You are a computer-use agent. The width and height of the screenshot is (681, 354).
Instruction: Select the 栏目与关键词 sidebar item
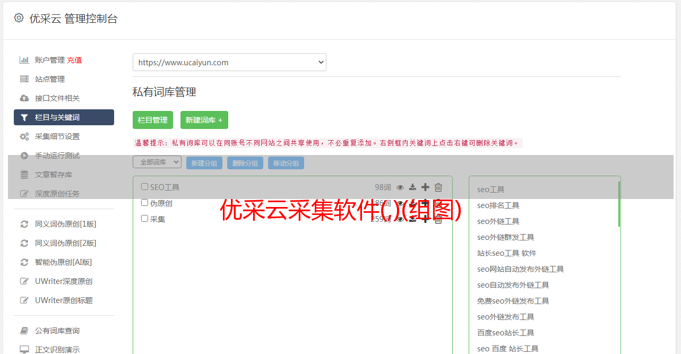(64, 117)
